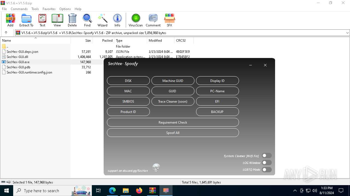Open the Favorites menu
The height and width of the screenshot is (196, 350).
(x=49, y=9)
